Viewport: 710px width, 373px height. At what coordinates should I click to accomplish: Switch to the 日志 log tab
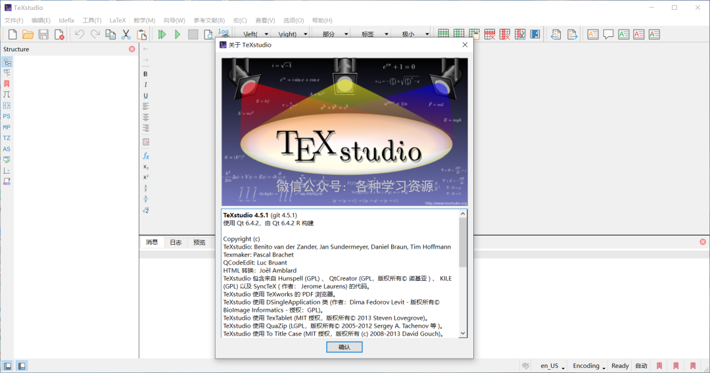(x=176, y=243)
